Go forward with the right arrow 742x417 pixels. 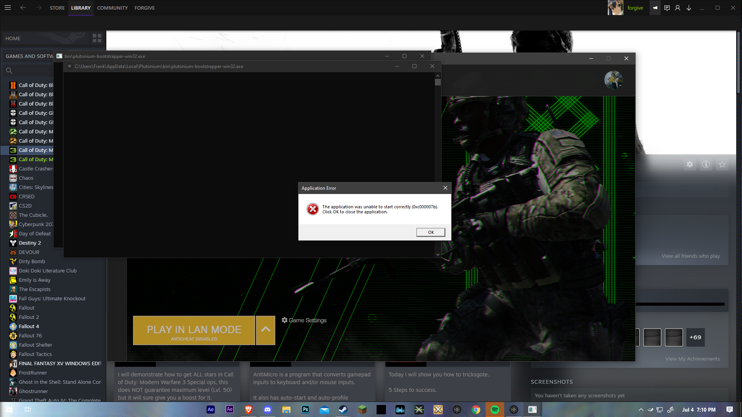click(38, 8)
